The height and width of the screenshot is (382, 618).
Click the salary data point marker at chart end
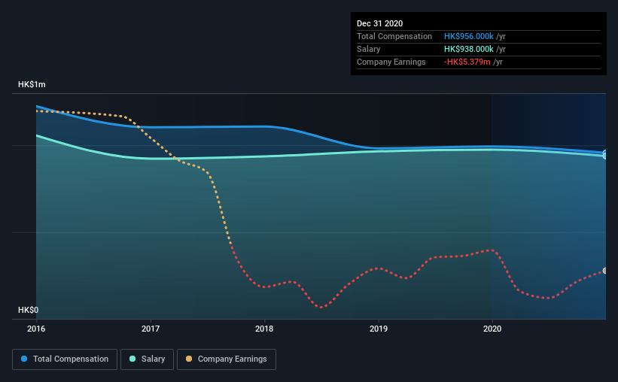(604, 156)
